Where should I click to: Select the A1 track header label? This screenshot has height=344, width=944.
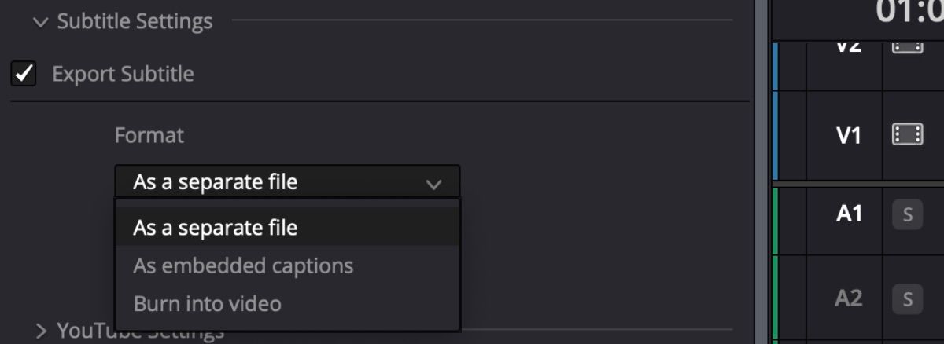pos(848,214)
